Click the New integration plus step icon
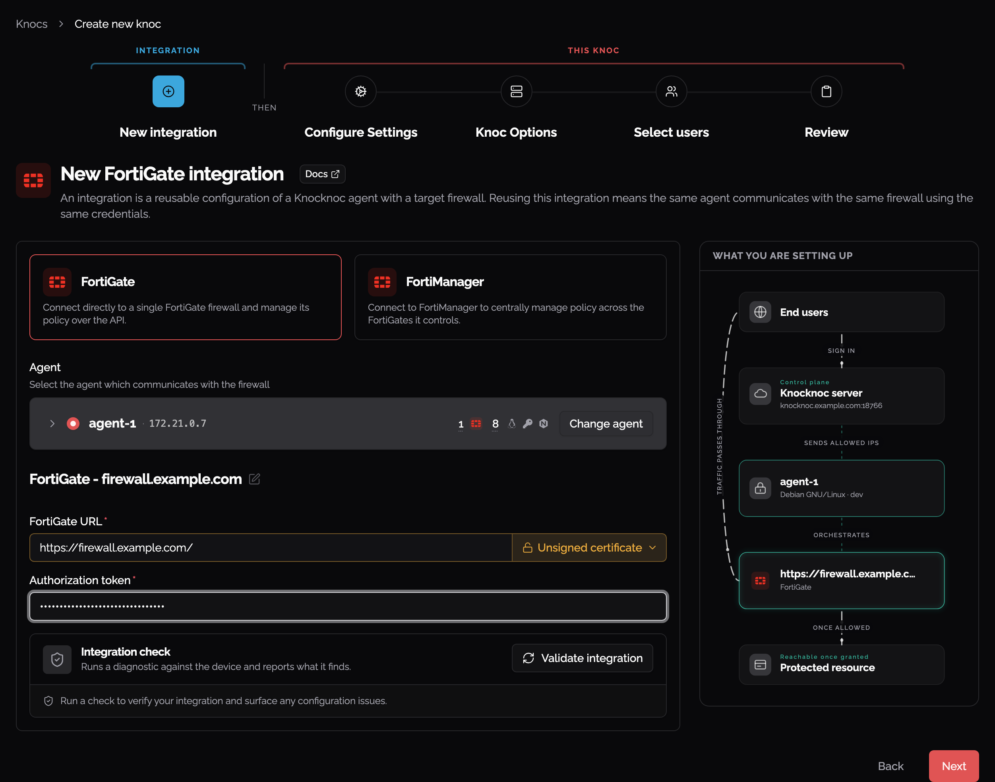This screenshot has height=782, width=995. [x=168, y=91]
